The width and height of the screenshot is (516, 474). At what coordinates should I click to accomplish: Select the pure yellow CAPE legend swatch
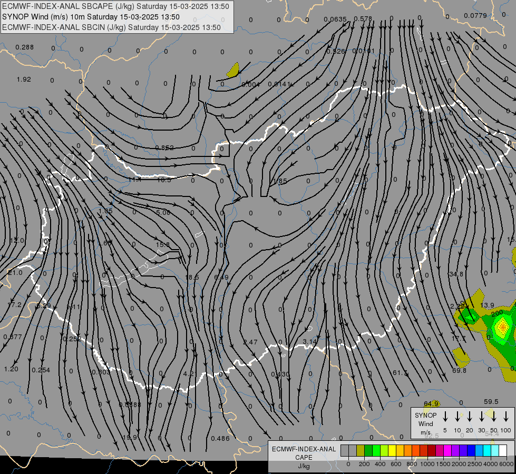(x=392, y=451)
